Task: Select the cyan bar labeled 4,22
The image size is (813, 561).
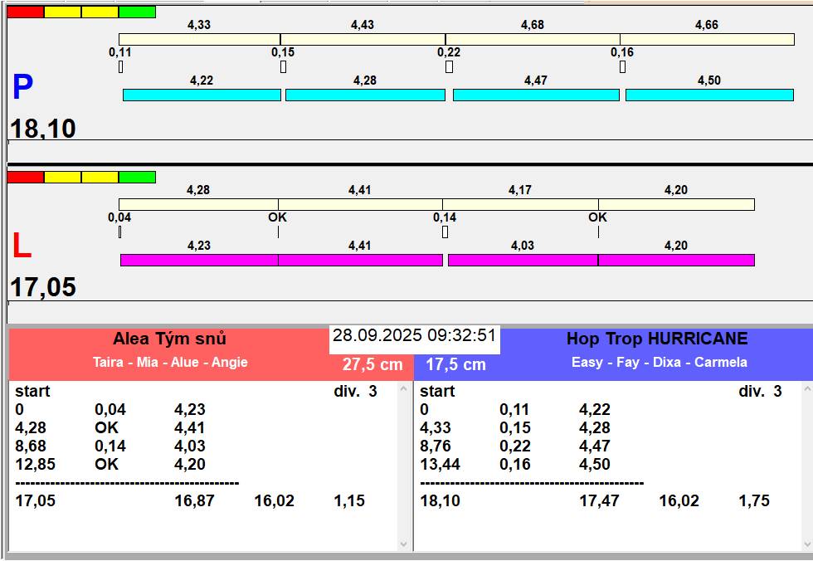Action: pos(202,95)
